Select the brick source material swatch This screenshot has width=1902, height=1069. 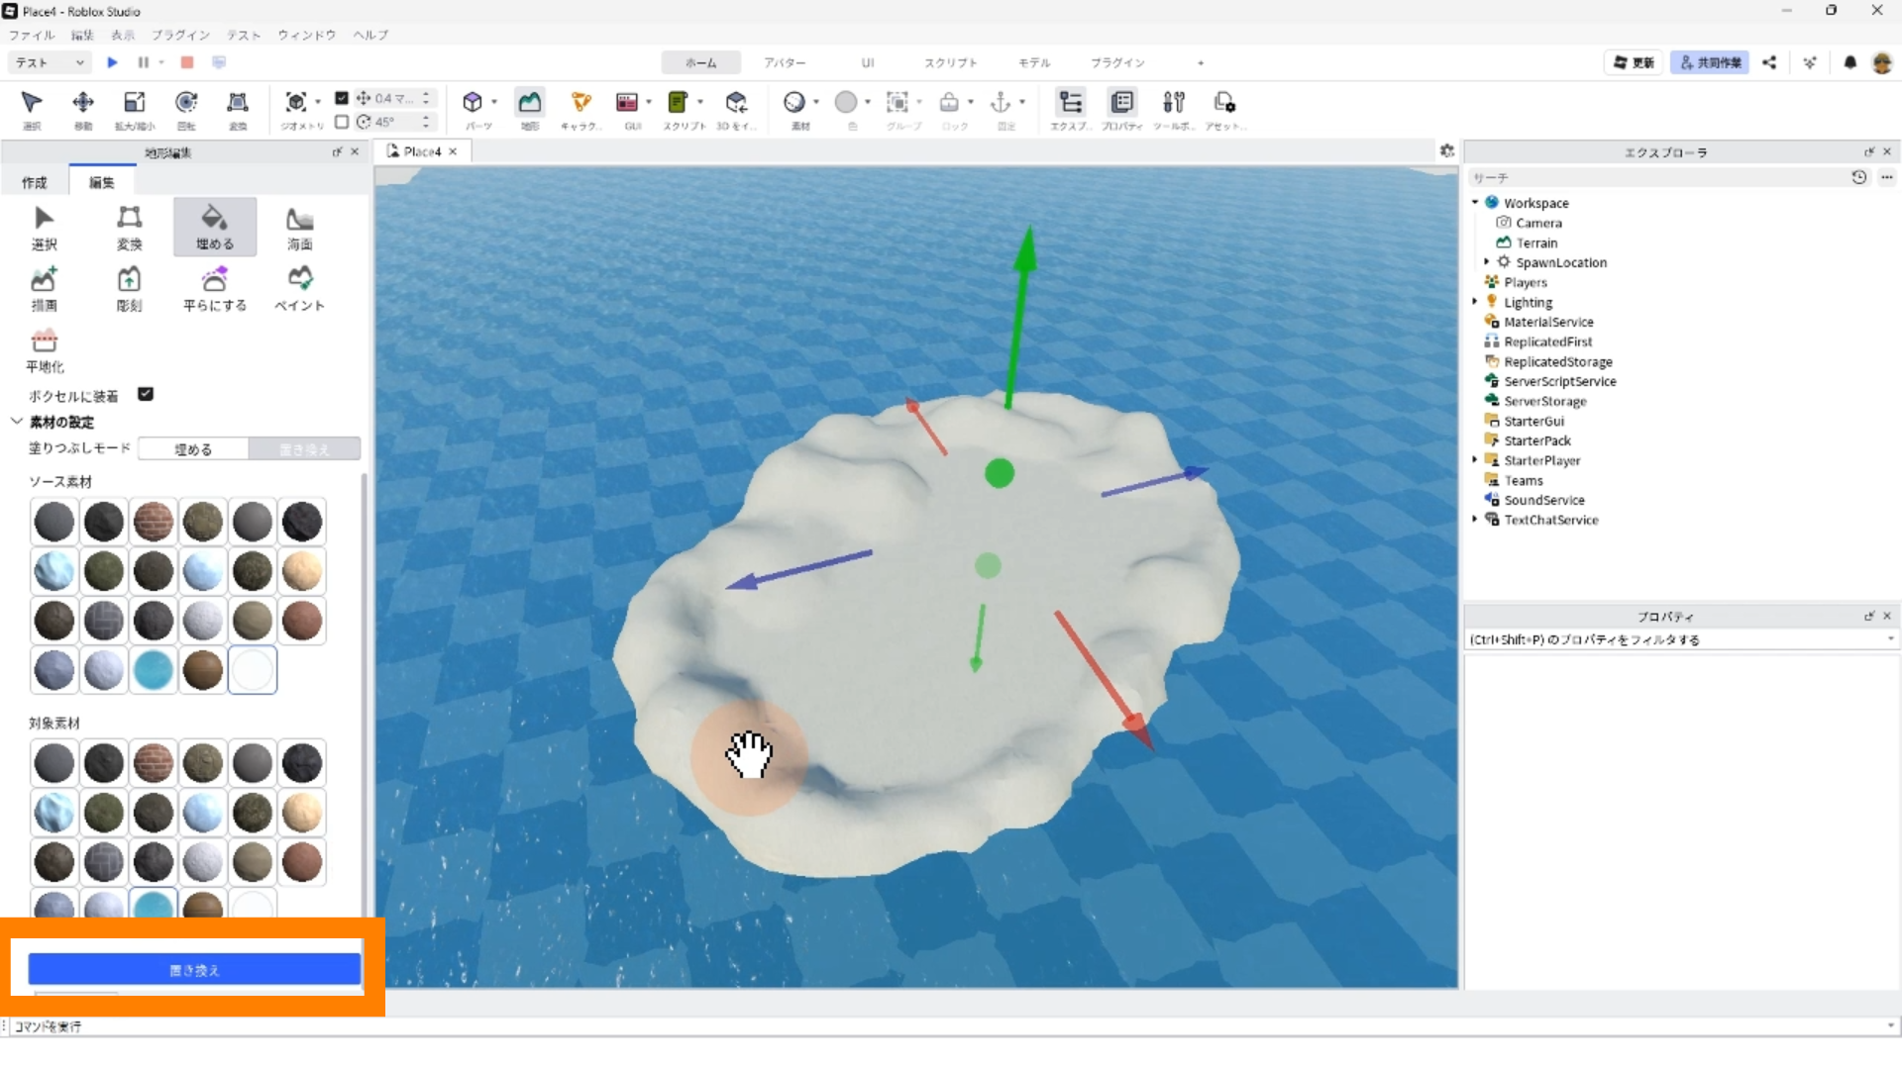point(154,522)
